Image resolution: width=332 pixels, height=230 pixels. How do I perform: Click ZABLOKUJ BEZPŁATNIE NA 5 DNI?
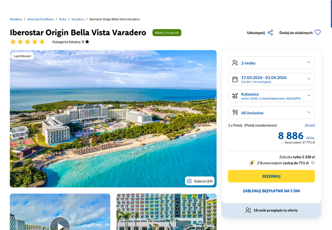point(271,191)
